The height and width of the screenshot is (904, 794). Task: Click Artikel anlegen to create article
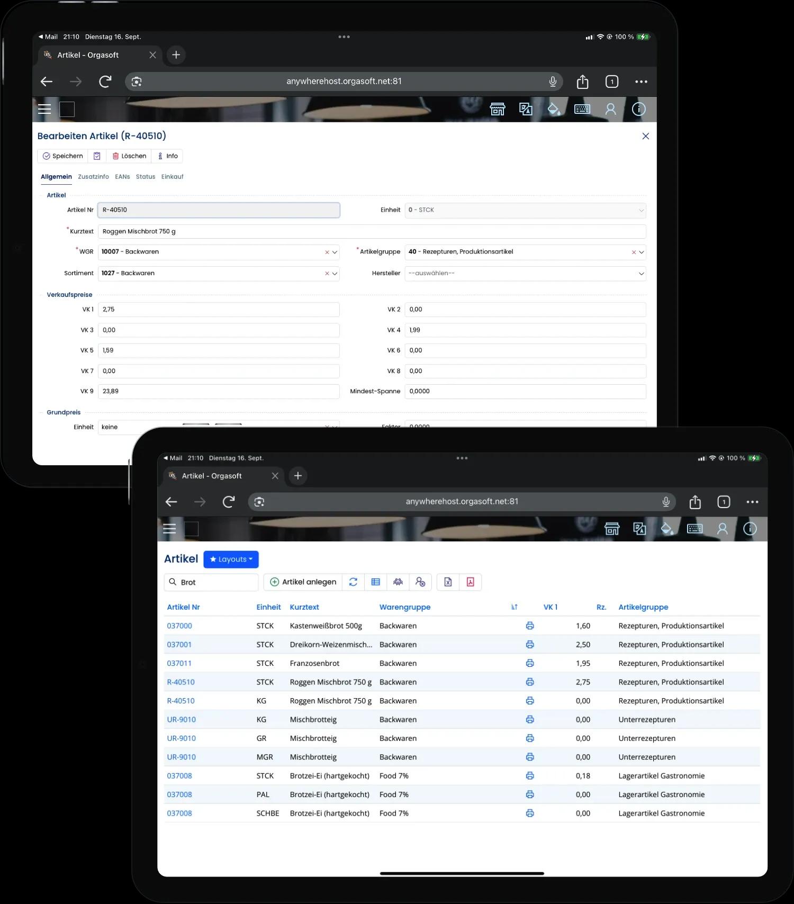tap(303, 582)
